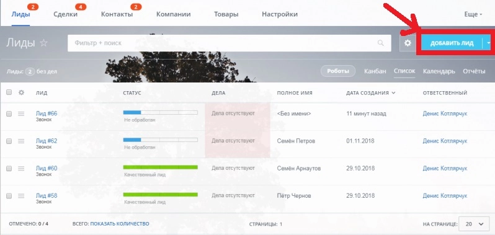Toggle select-all checkbox in table header

[x=9, y=92]
